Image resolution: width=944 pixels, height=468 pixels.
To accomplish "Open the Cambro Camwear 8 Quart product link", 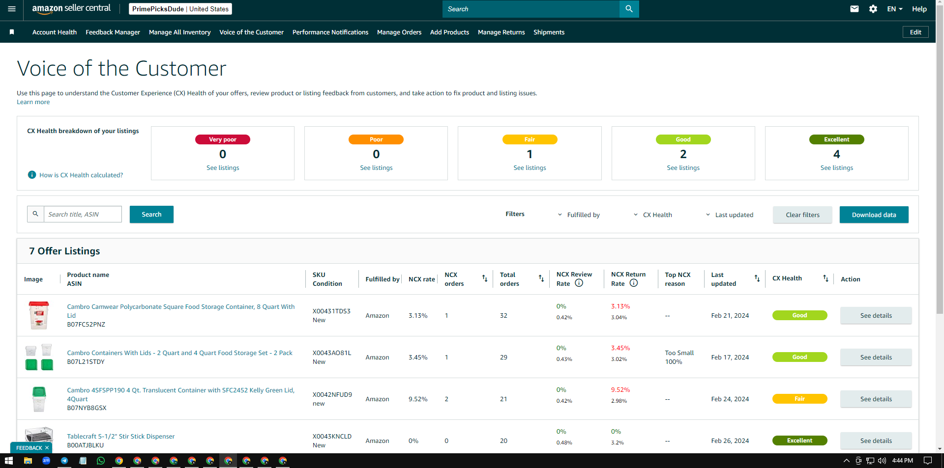I will click(181, 311).
